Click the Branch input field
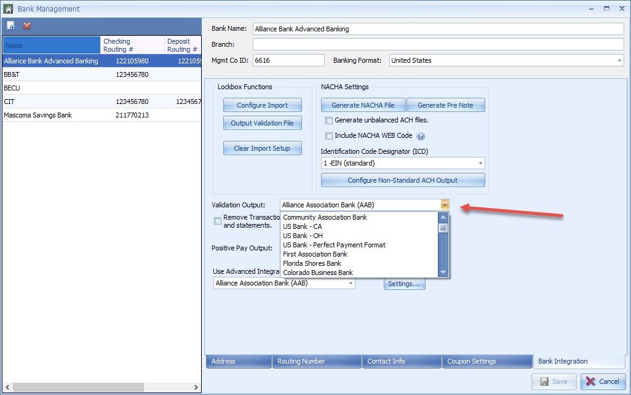 (438, 44)
